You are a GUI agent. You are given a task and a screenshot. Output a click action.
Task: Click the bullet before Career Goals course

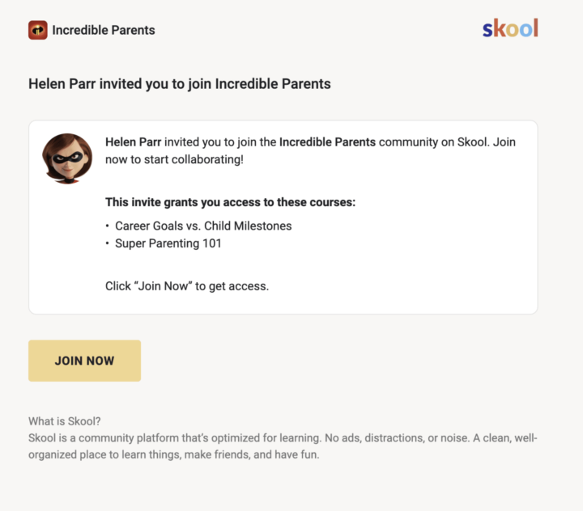107,226
